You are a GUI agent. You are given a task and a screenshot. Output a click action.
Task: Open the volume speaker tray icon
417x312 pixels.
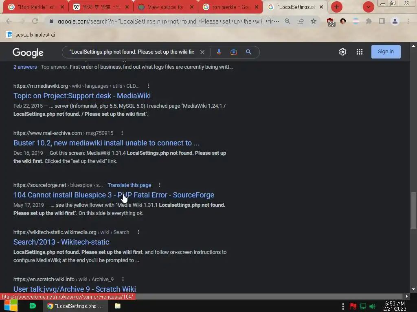(x=373, y=306)
